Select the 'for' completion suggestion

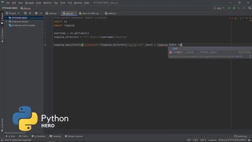[x=210, y=49]
